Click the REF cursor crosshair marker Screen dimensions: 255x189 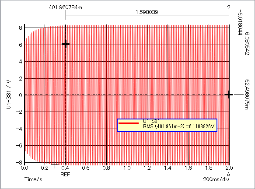click(66, 44)
